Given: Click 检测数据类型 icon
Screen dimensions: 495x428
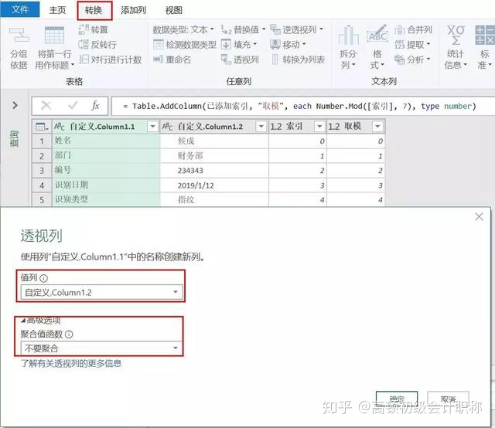Looking at the screenshot, I should 158,44.
